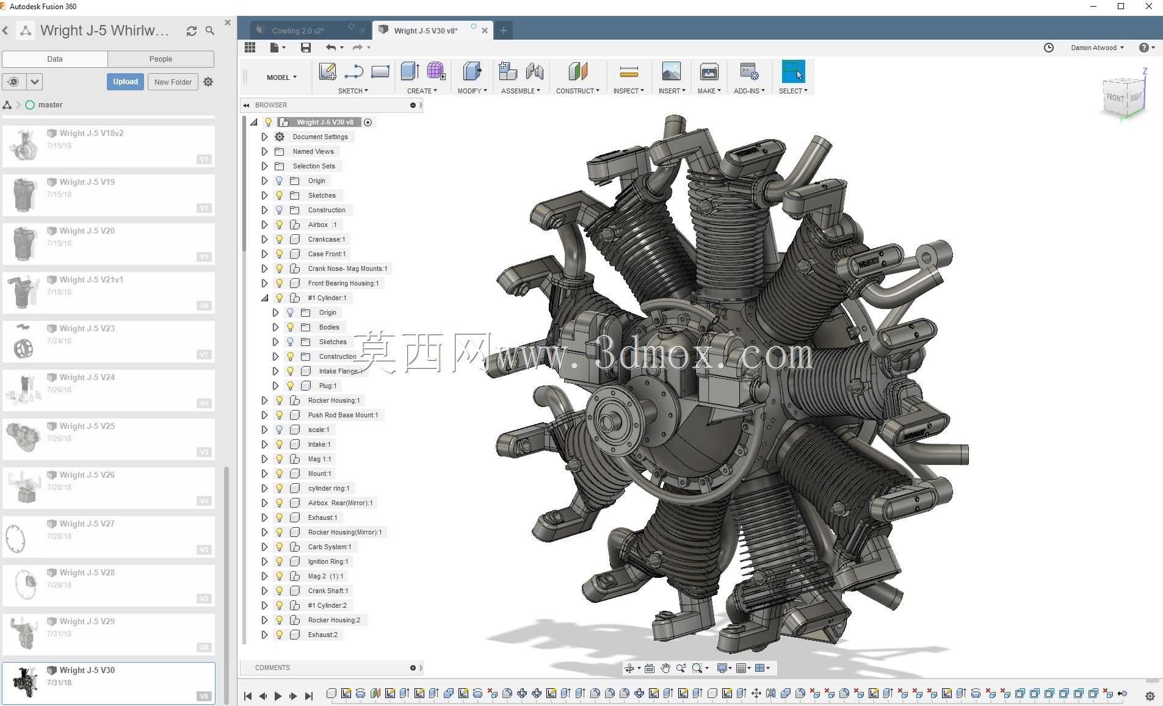Open dropdown next to the data panel view toggle
The image size is (1163, 706).
[x=35, y=82]
